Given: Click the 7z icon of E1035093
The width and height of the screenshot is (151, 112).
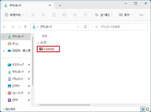Looking at the screenshot, I should (x=41, y=49).
